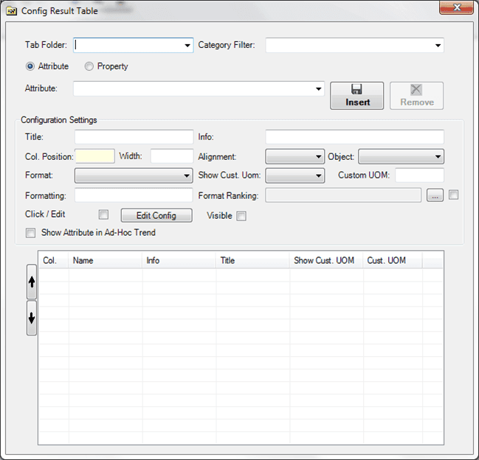Click the Show Cust. UOM column header
479x460 pixels.
coord(326,260)
